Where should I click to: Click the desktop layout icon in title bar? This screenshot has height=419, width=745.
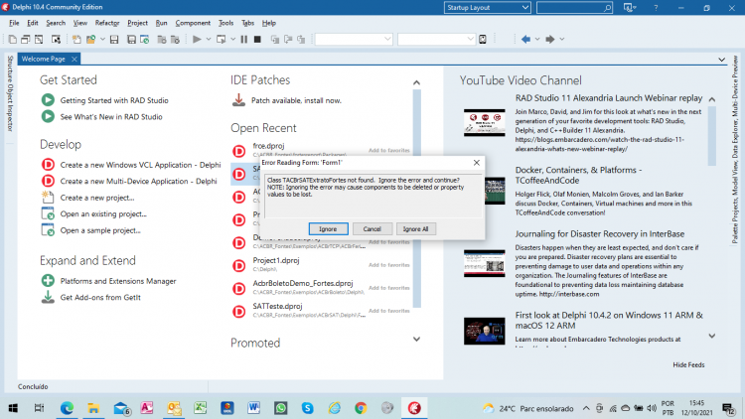click(x=630, y=8)
